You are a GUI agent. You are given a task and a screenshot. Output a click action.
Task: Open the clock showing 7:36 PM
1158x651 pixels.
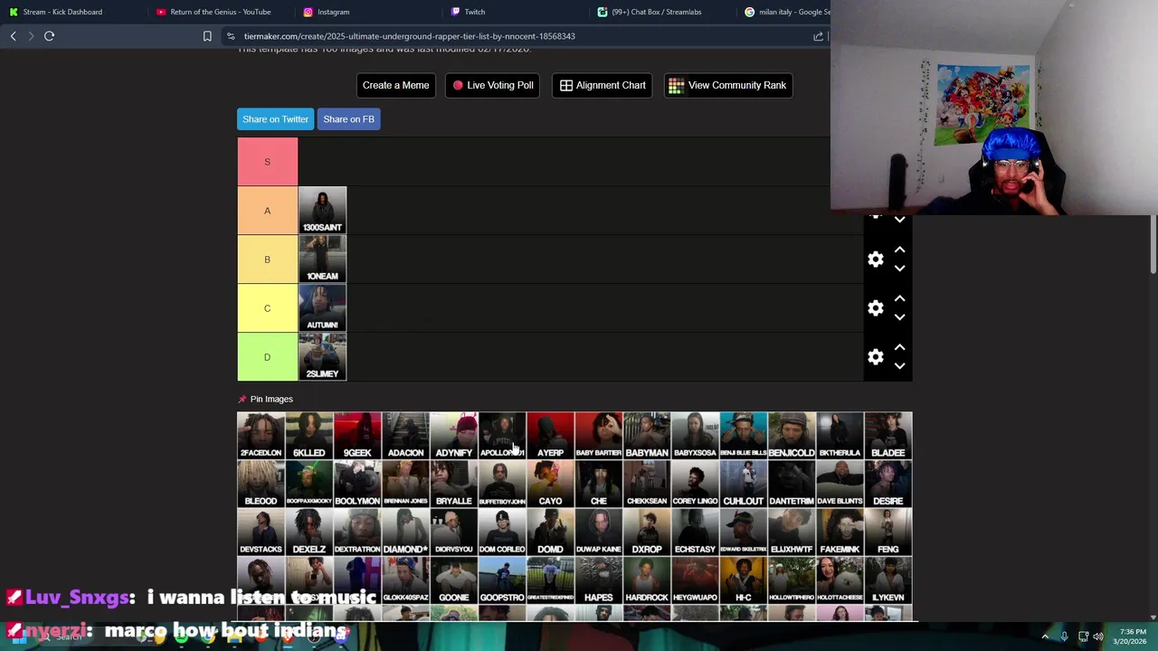tap(1132, 637)
